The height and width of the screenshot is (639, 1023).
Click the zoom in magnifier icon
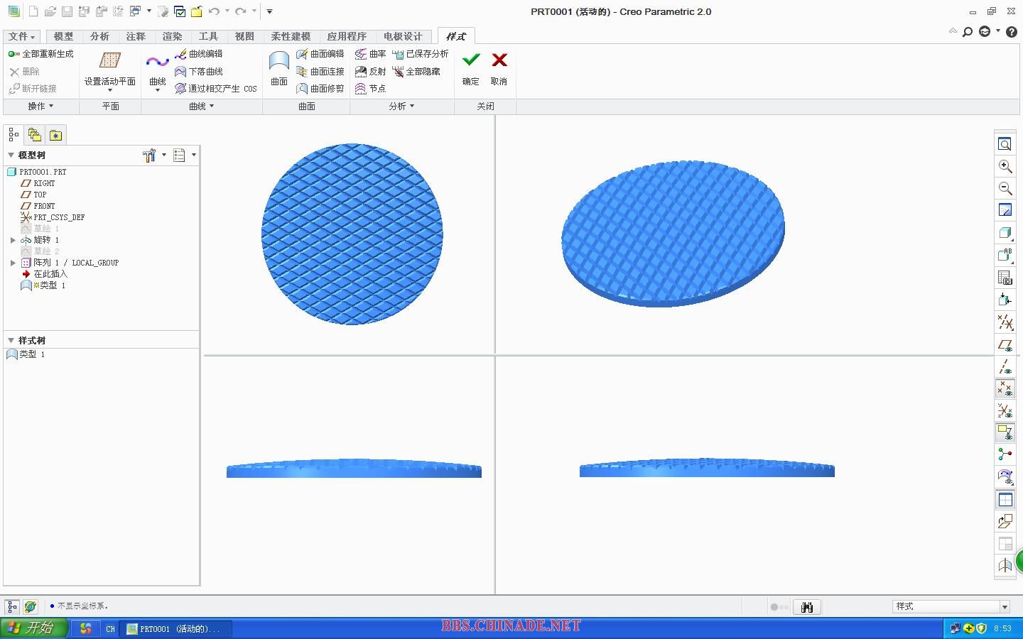1005,166
